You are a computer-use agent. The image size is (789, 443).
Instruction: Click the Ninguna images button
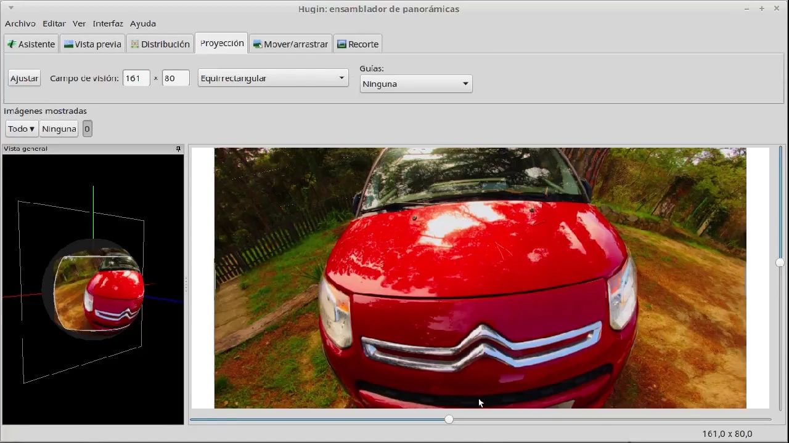[59, 129]
